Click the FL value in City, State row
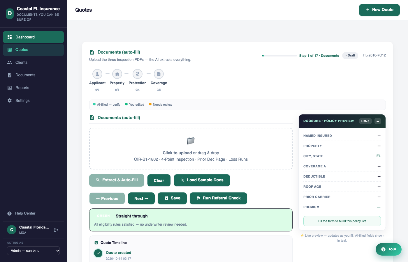Screen dimensions: 408x262 point(379,156)
